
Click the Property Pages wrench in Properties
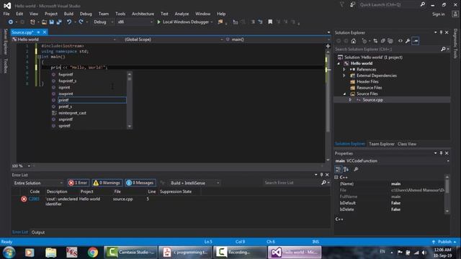tap(356, 169)
